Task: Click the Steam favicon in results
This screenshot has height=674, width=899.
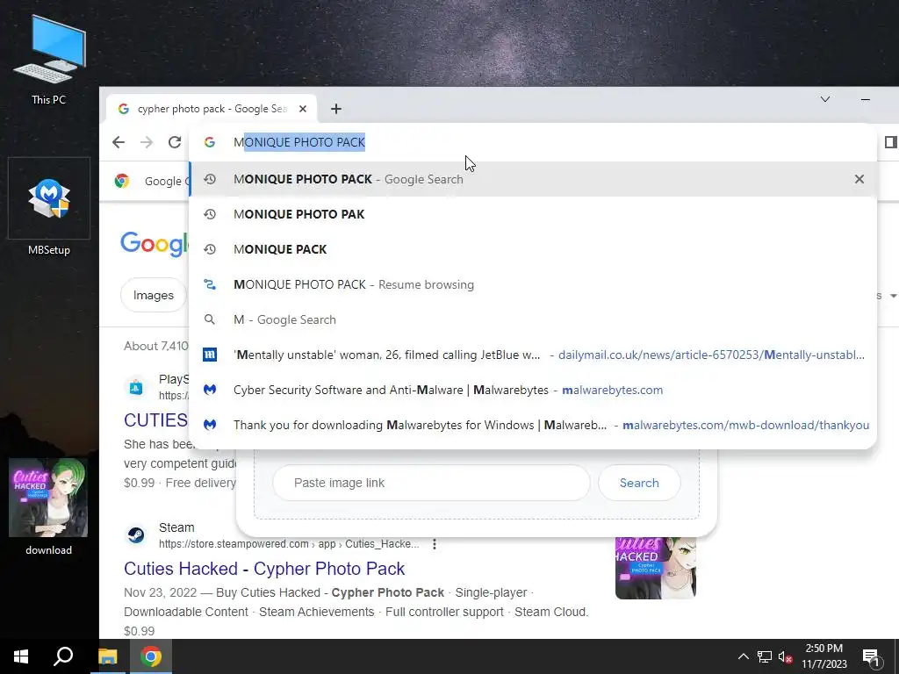Action: point(136,535)
